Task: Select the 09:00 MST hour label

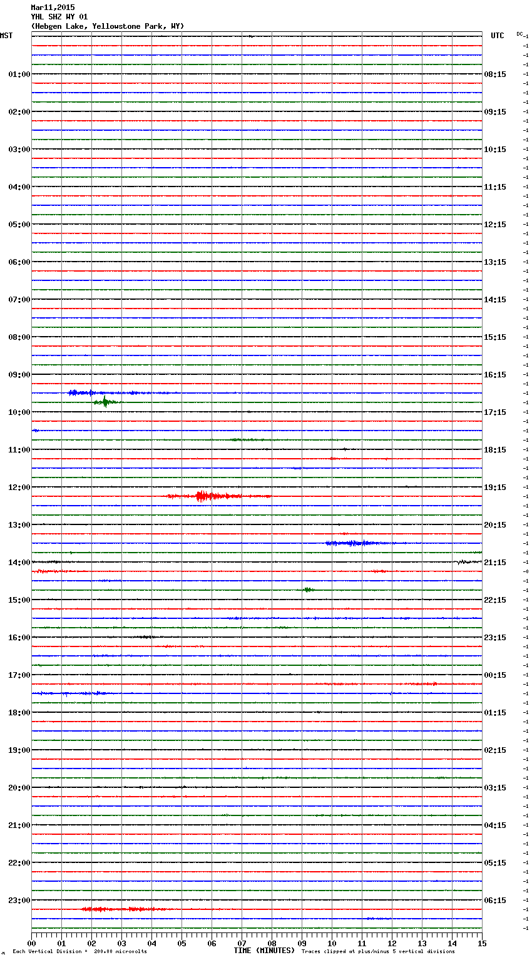Action: tap(19, 375)
